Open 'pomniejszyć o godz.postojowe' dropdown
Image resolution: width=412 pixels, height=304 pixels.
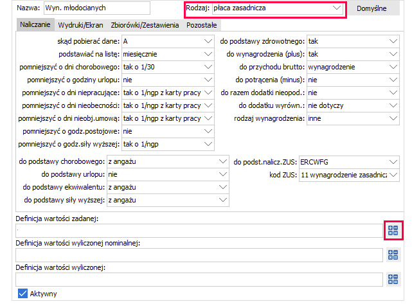coord(168,131)
